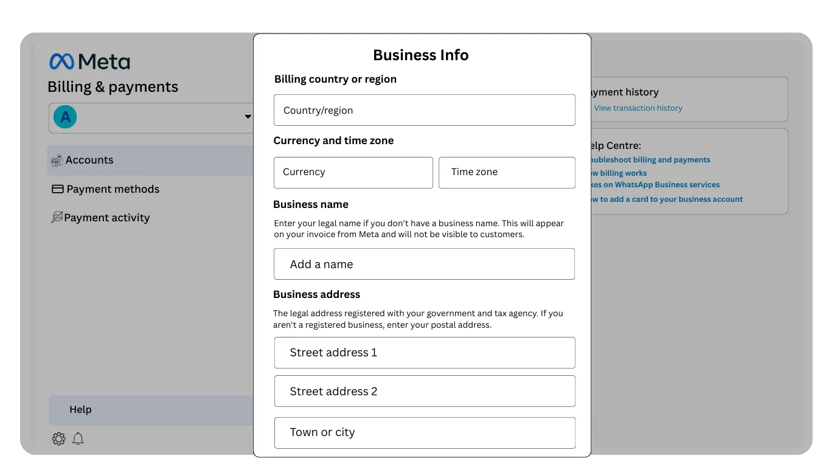Click the notification bell icon
Screen dimensions: 831x467
pyautogui.click(x=78, y=438)
